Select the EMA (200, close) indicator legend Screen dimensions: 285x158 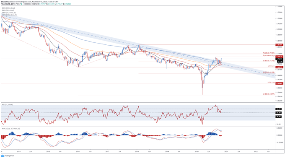8,8
